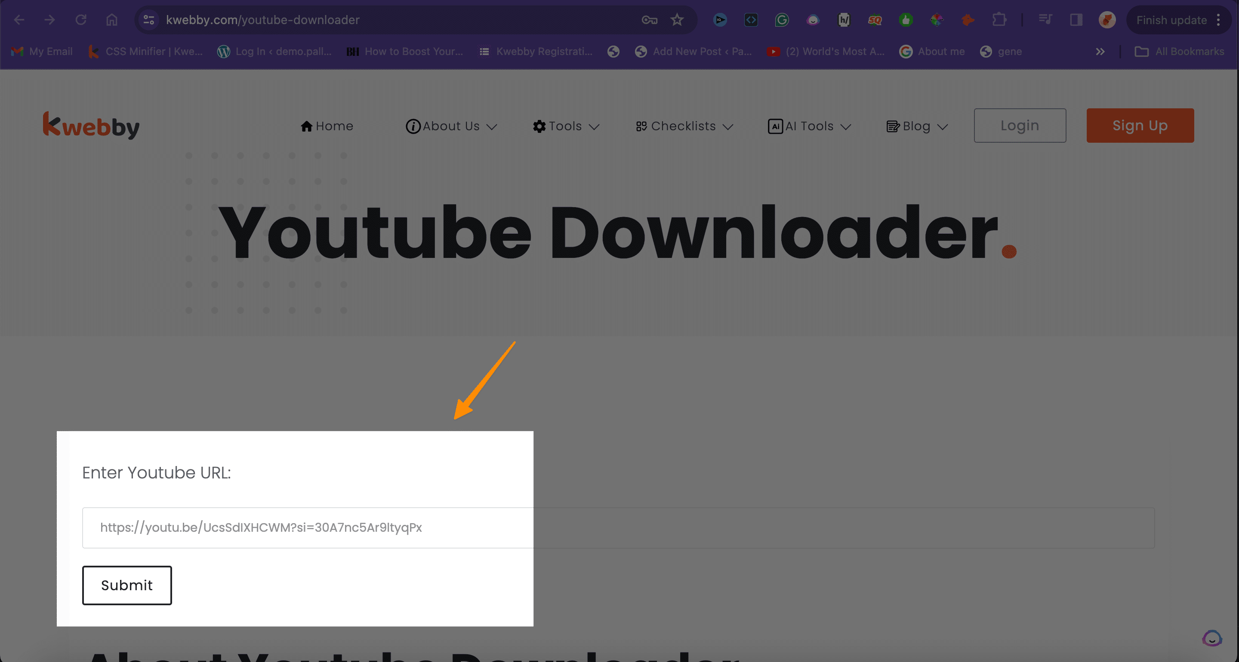
Task: Click the Sign Up button
Action: tap(1140, 126)
